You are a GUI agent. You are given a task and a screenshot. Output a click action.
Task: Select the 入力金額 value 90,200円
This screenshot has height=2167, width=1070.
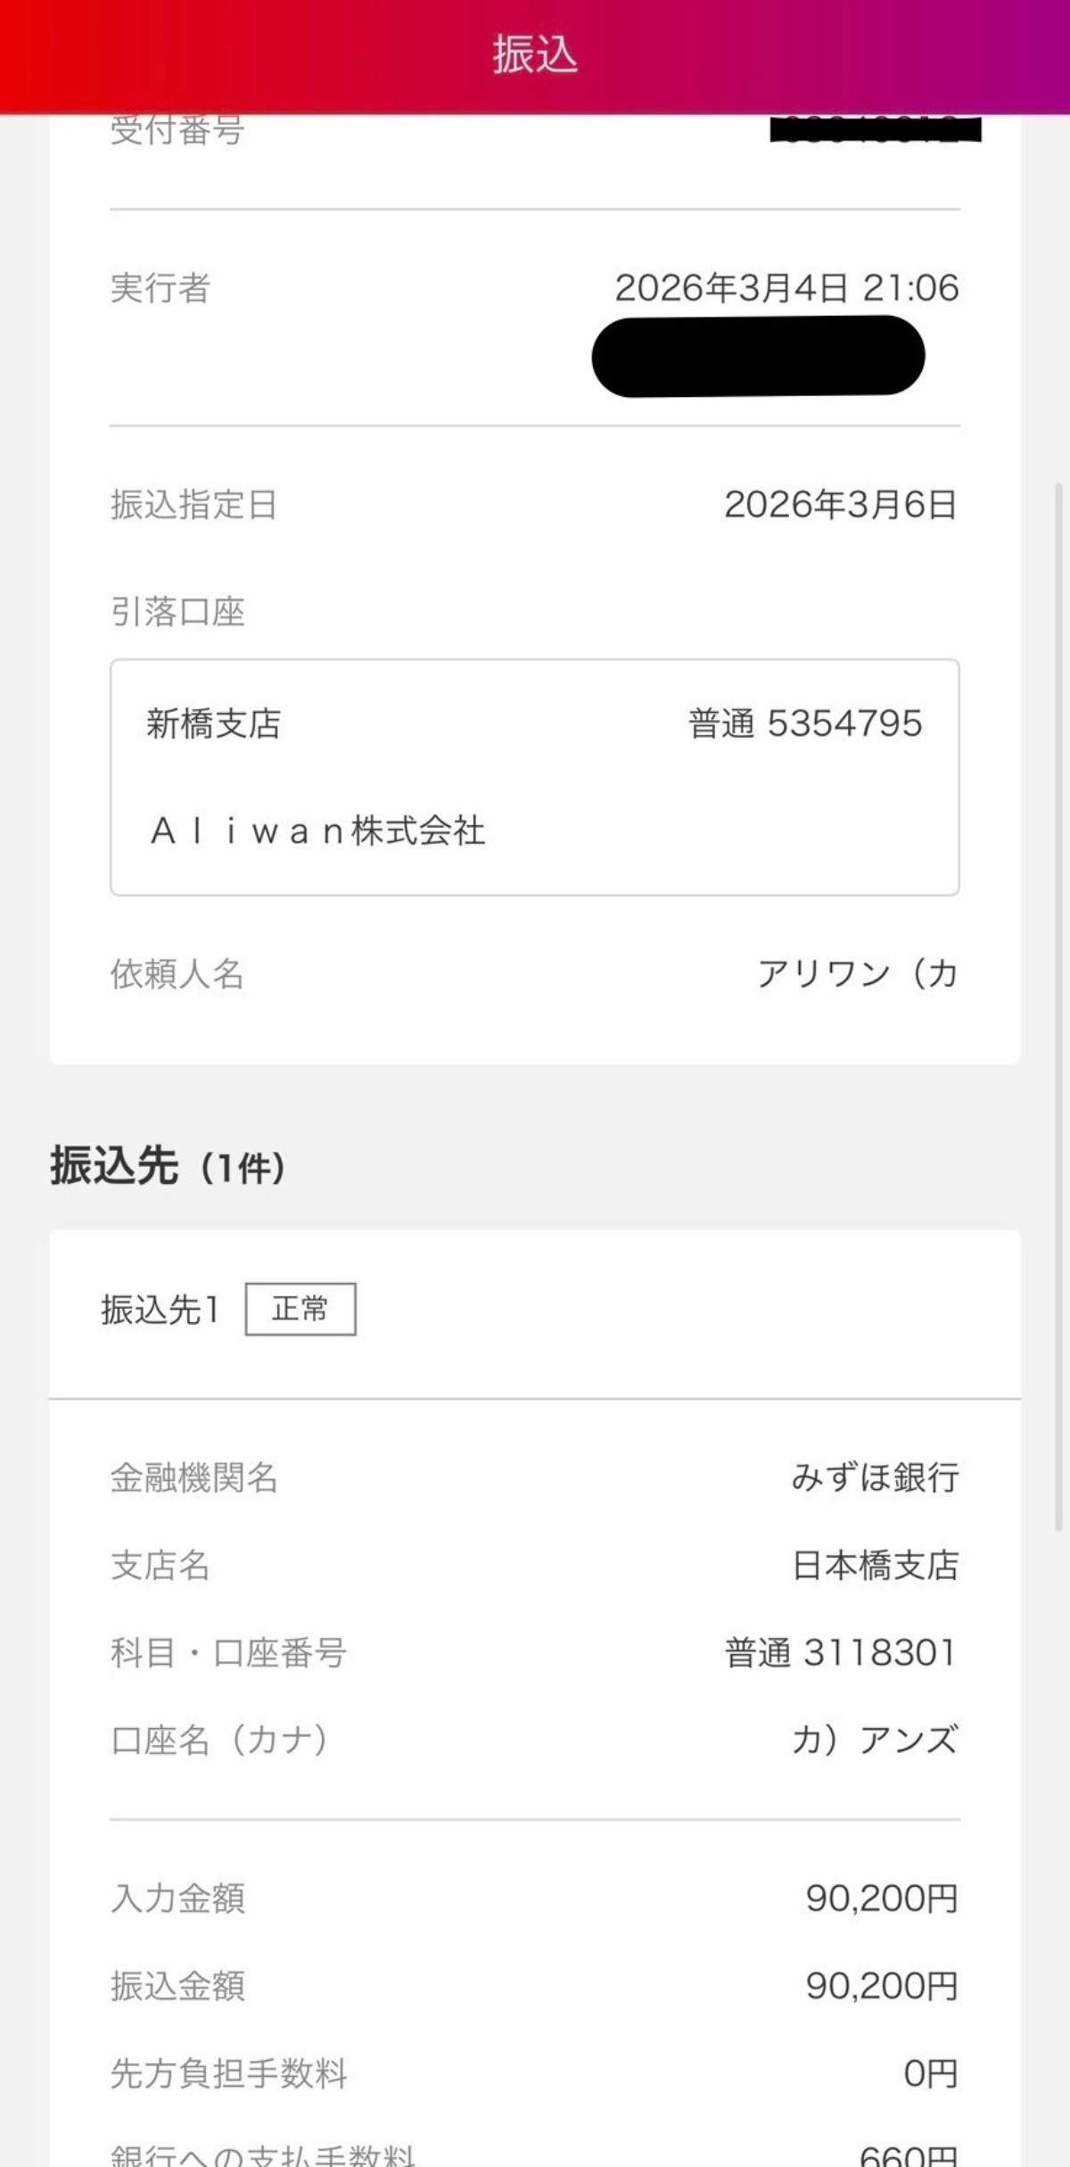click(881, 1898)
